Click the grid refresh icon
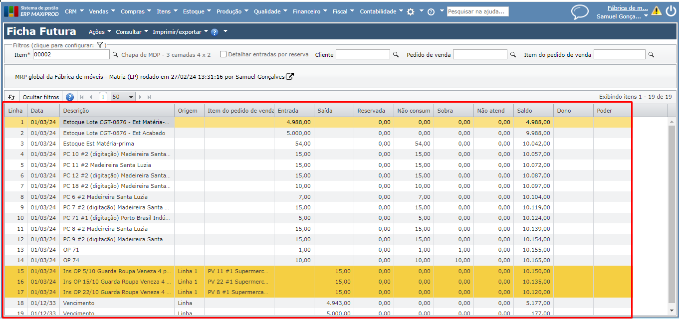This screenshot has width=679, height=319. click(11, 97)
